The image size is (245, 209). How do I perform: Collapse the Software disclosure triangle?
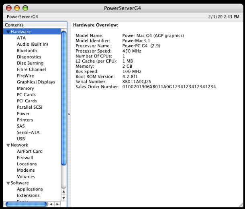(8, 183)
